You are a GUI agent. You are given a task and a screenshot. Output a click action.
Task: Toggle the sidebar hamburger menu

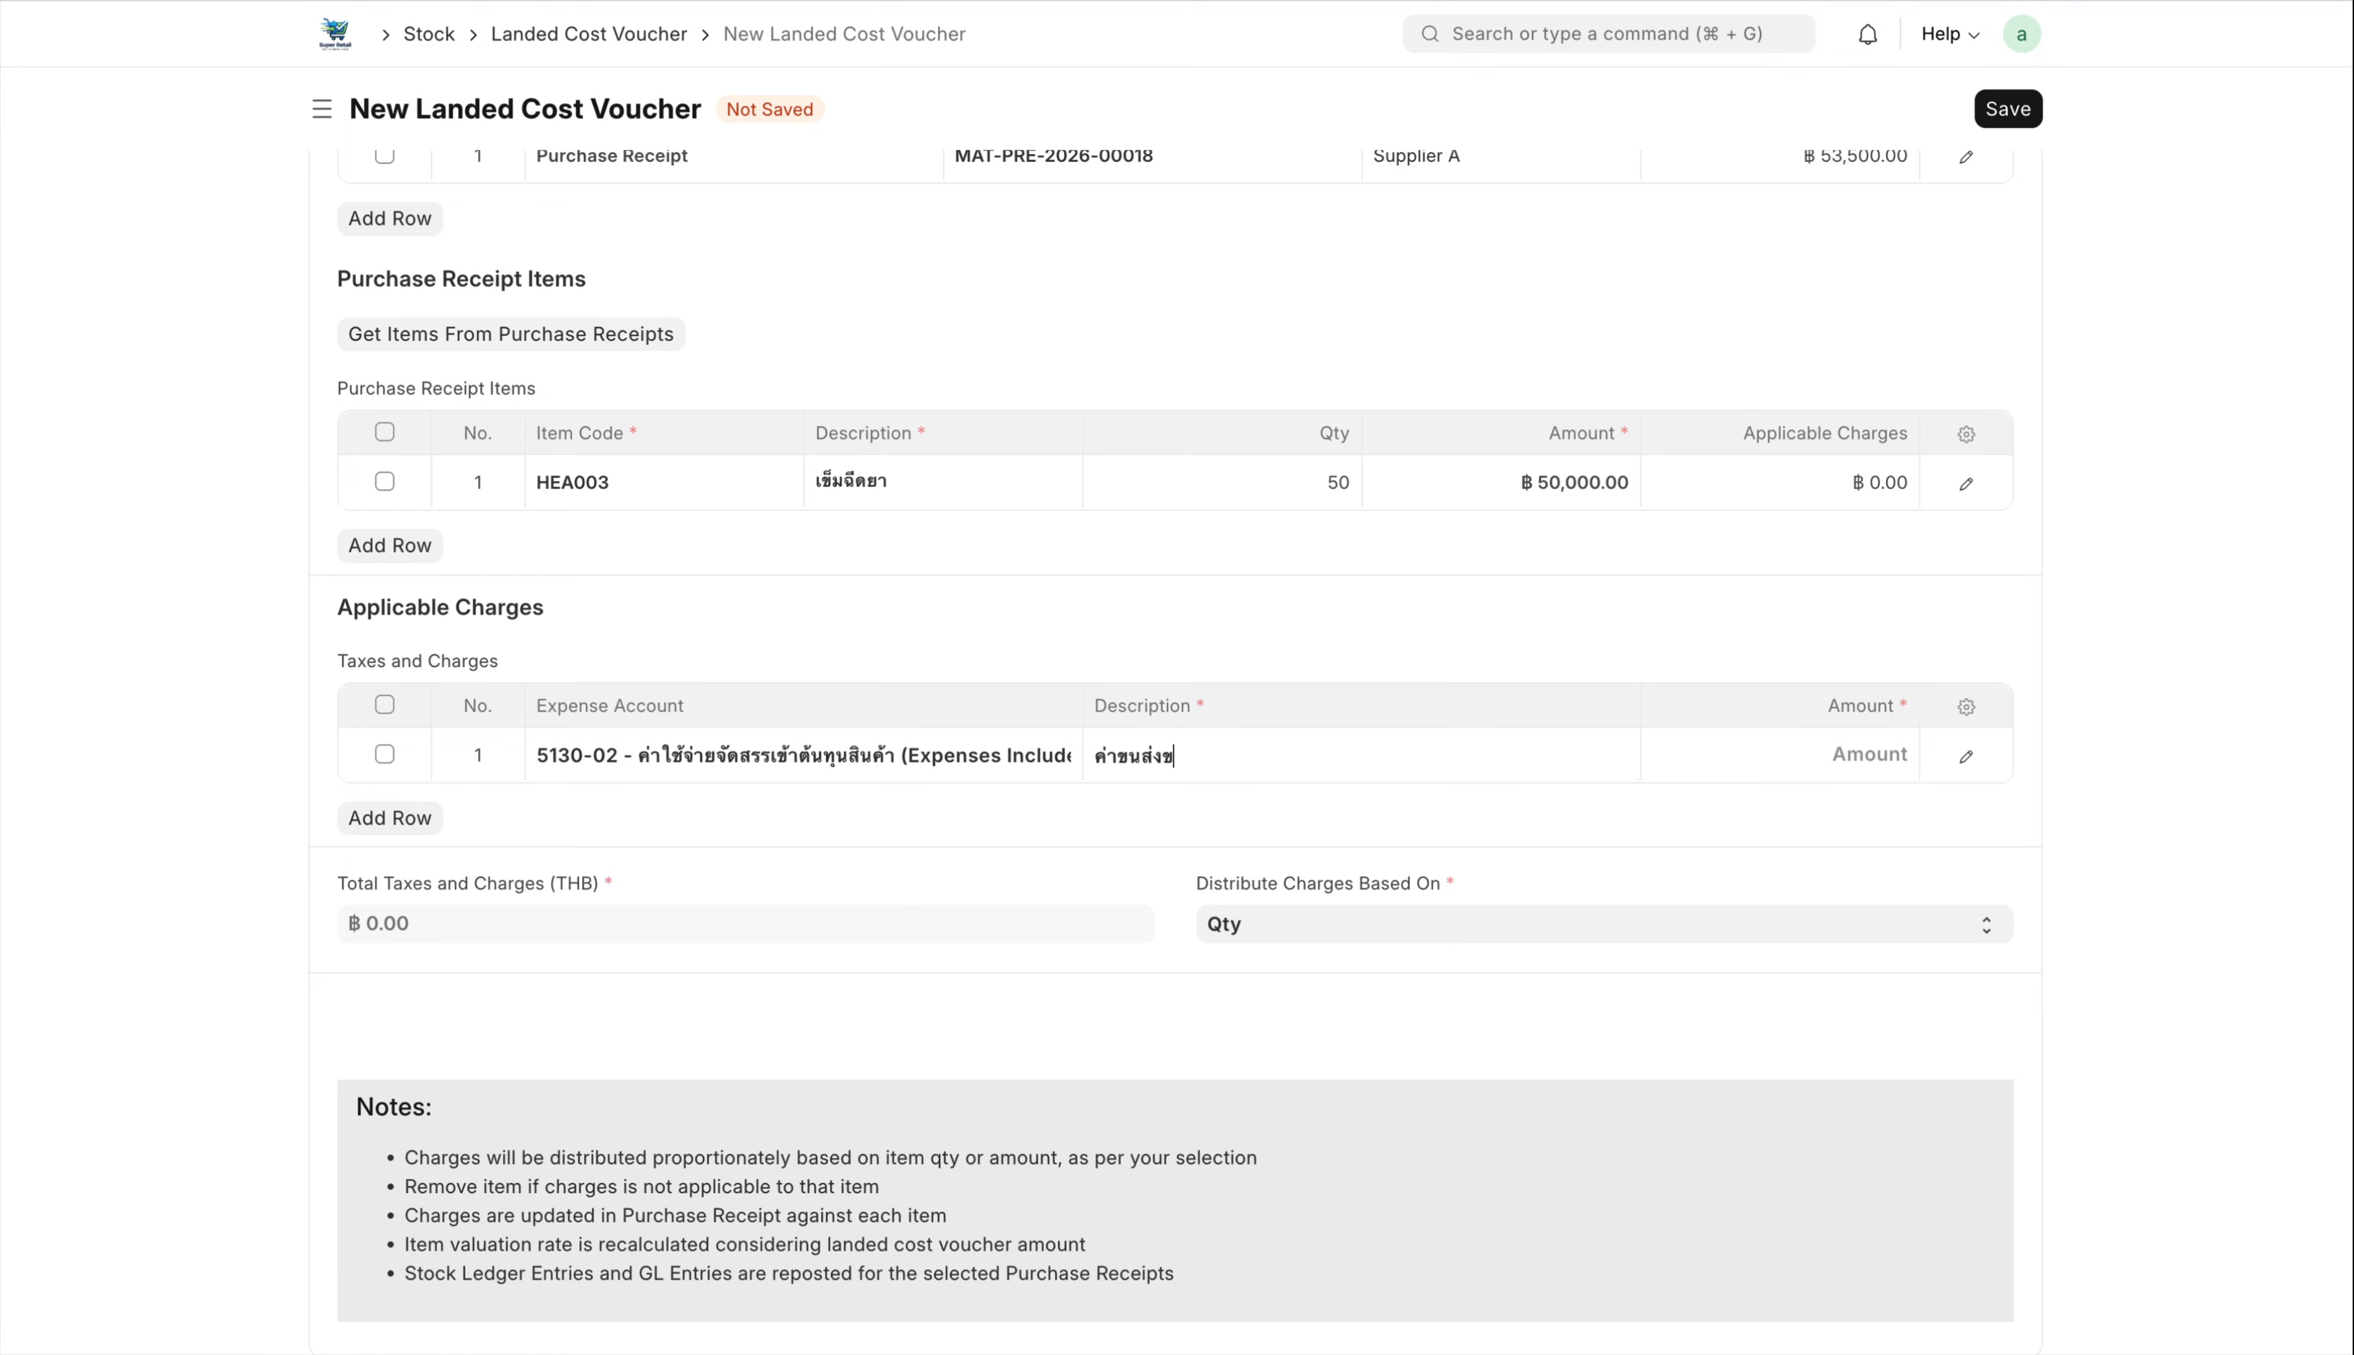322,109
